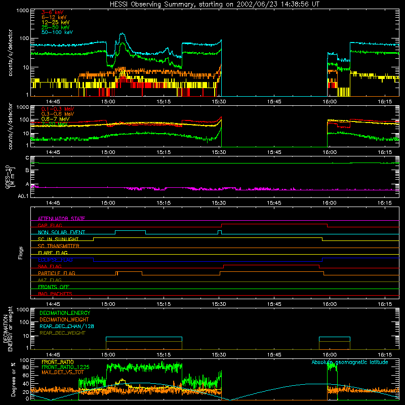
Task: Select the Degrees or % axis label
Action: (x=13, y=379)
